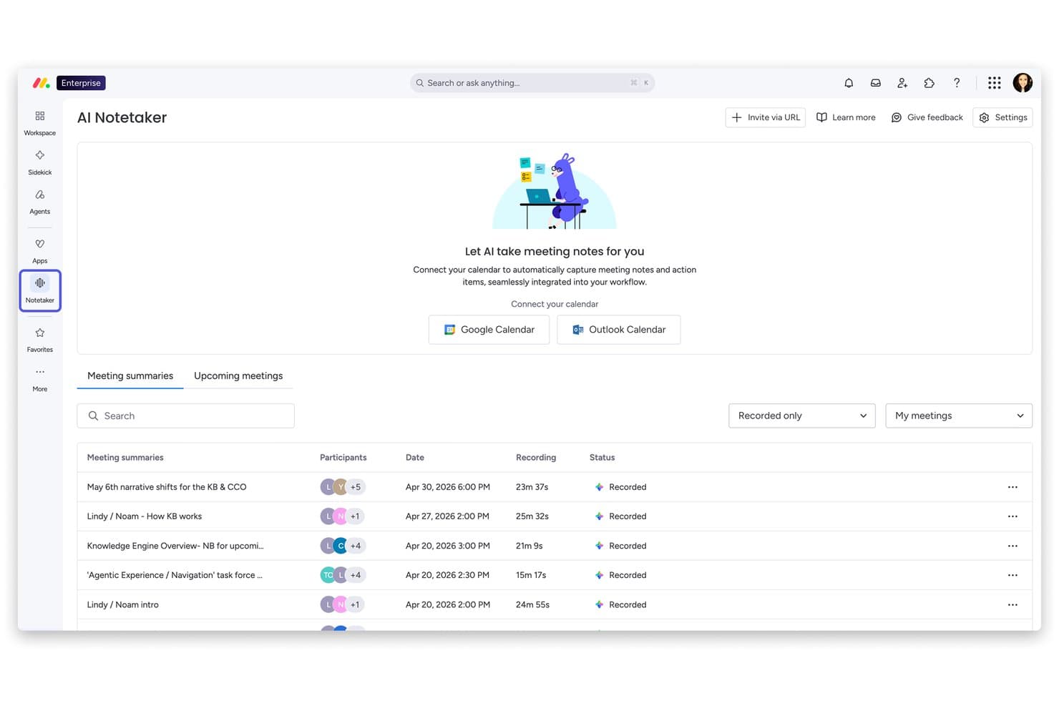Select Notetaker in the sidebar
1059x706 pixels.
pos(40,290)
